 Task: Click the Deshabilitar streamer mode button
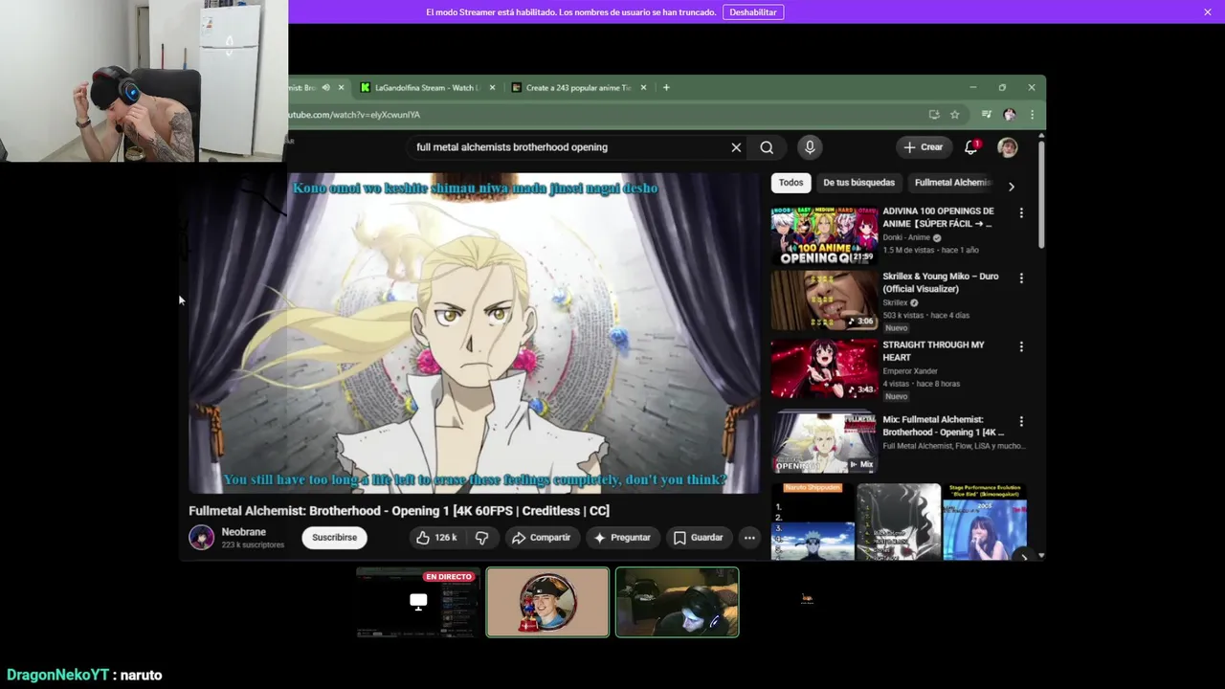click(753, 12)
